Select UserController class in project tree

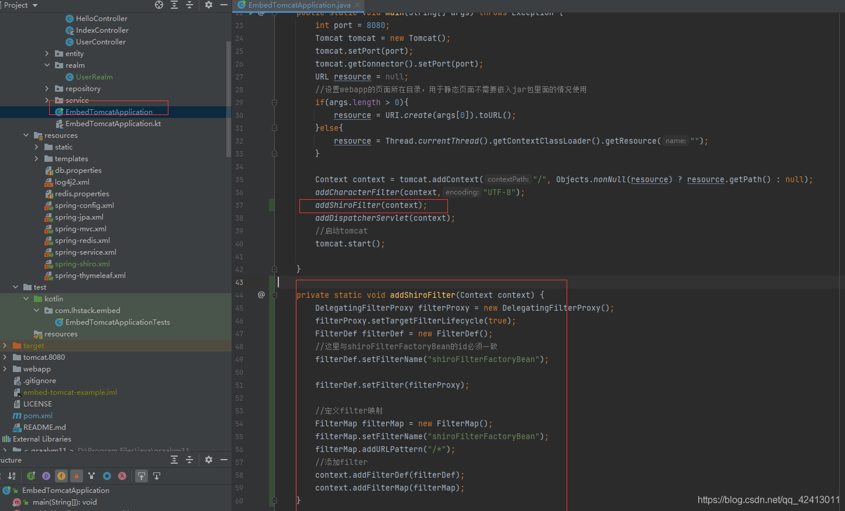pyautogui.click(x=101, y=42)
